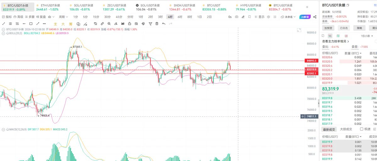Select the 4时 timeframe
The width and height of the screenshot is (377, 161).
pos(170,17)
